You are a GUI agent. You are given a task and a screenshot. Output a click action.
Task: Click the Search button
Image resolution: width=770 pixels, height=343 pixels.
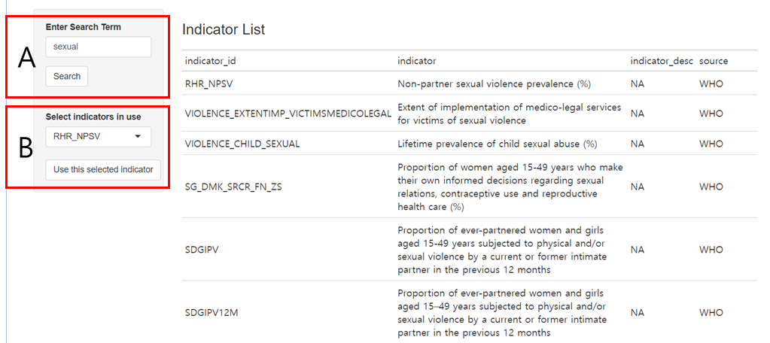(67, 76)
